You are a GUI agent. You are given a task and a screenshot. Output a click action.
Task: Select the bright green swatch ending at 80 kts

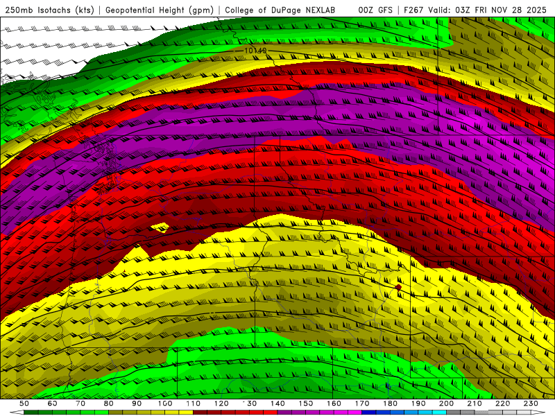point(101,412)
